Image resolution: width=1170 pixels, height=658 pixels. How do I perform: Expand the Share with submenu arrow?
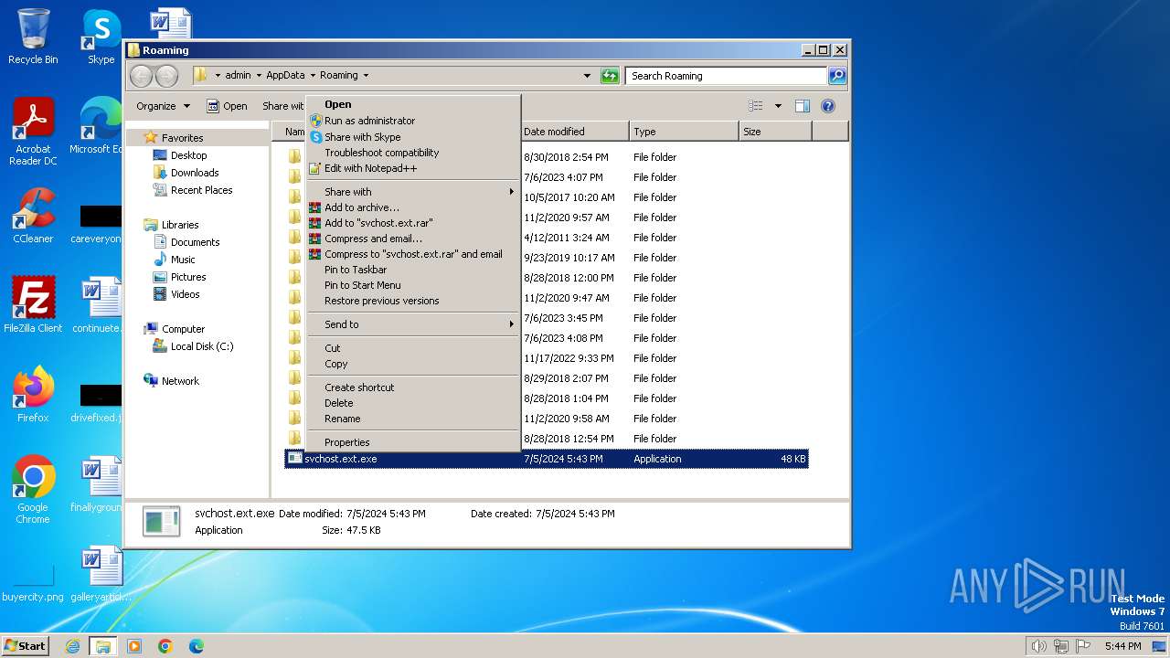click(512, 192)
